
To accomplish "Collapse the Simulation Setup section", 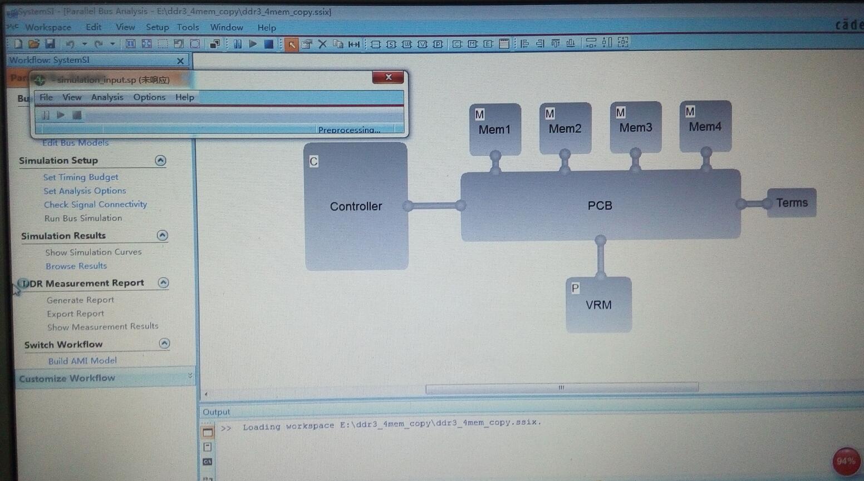I will pyautogui.click(x=160, y=161).
